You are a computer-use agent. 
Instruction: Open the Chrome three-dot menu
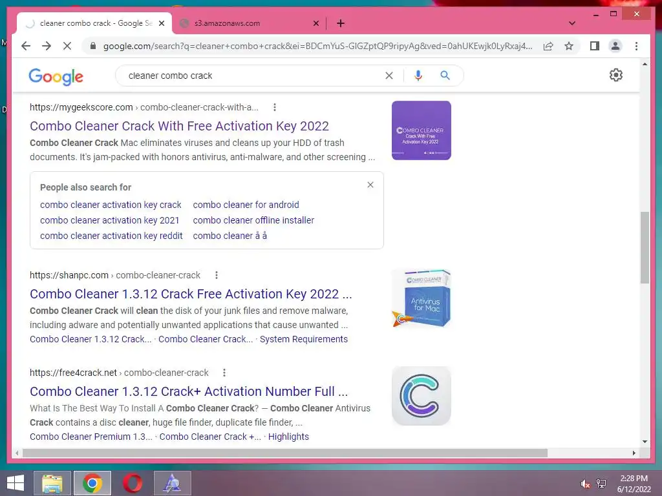coord(636,46)
